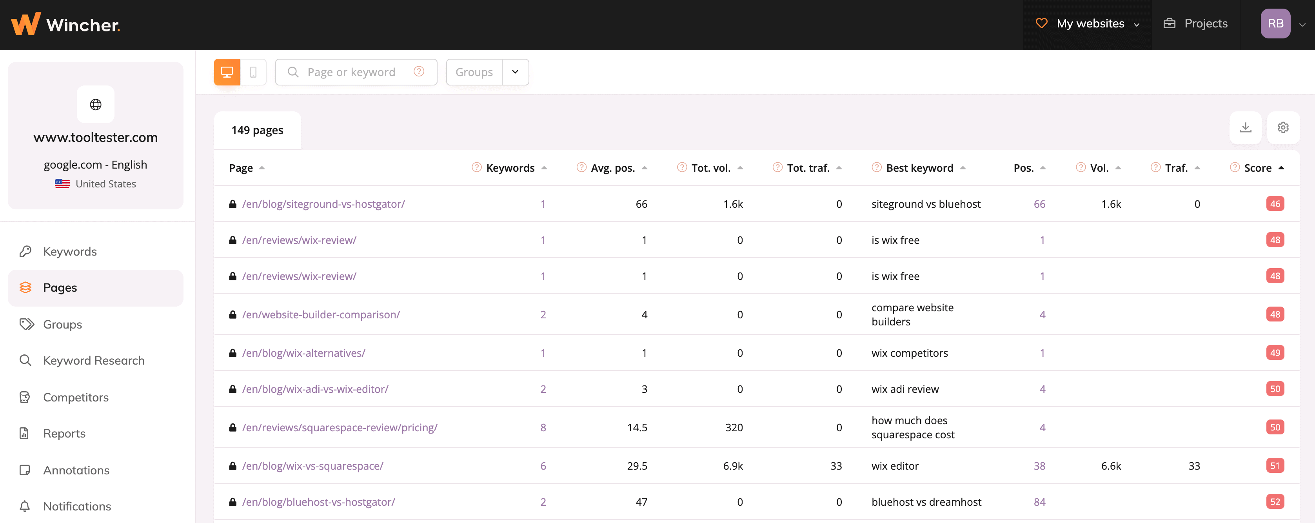Switch to mobile device view
The width and height of the screenshot is (1315, 523).
point(253,72)
